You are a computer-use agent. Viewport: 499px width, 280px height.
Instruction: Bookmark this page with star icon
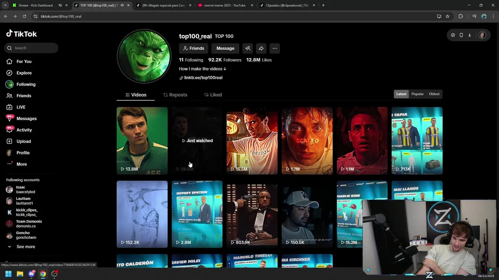pos(448,16)
